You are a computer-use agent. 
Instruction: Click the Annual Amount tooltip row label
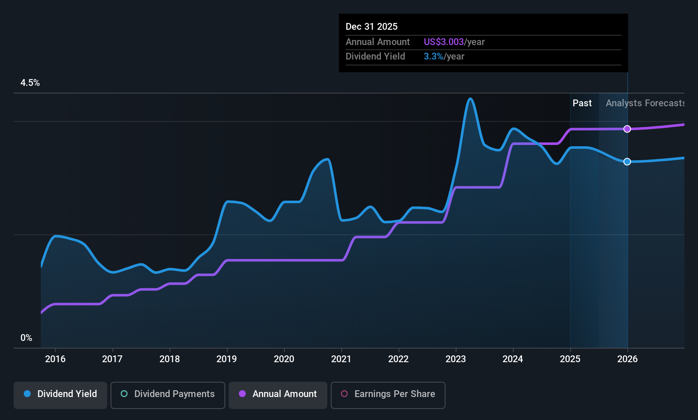click(377, 42)
